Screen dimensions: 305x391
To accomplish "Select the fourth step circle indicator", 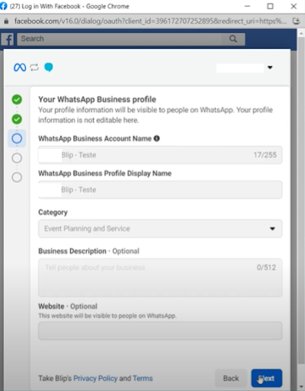I will pyautogui.click(x=17, y=158).
